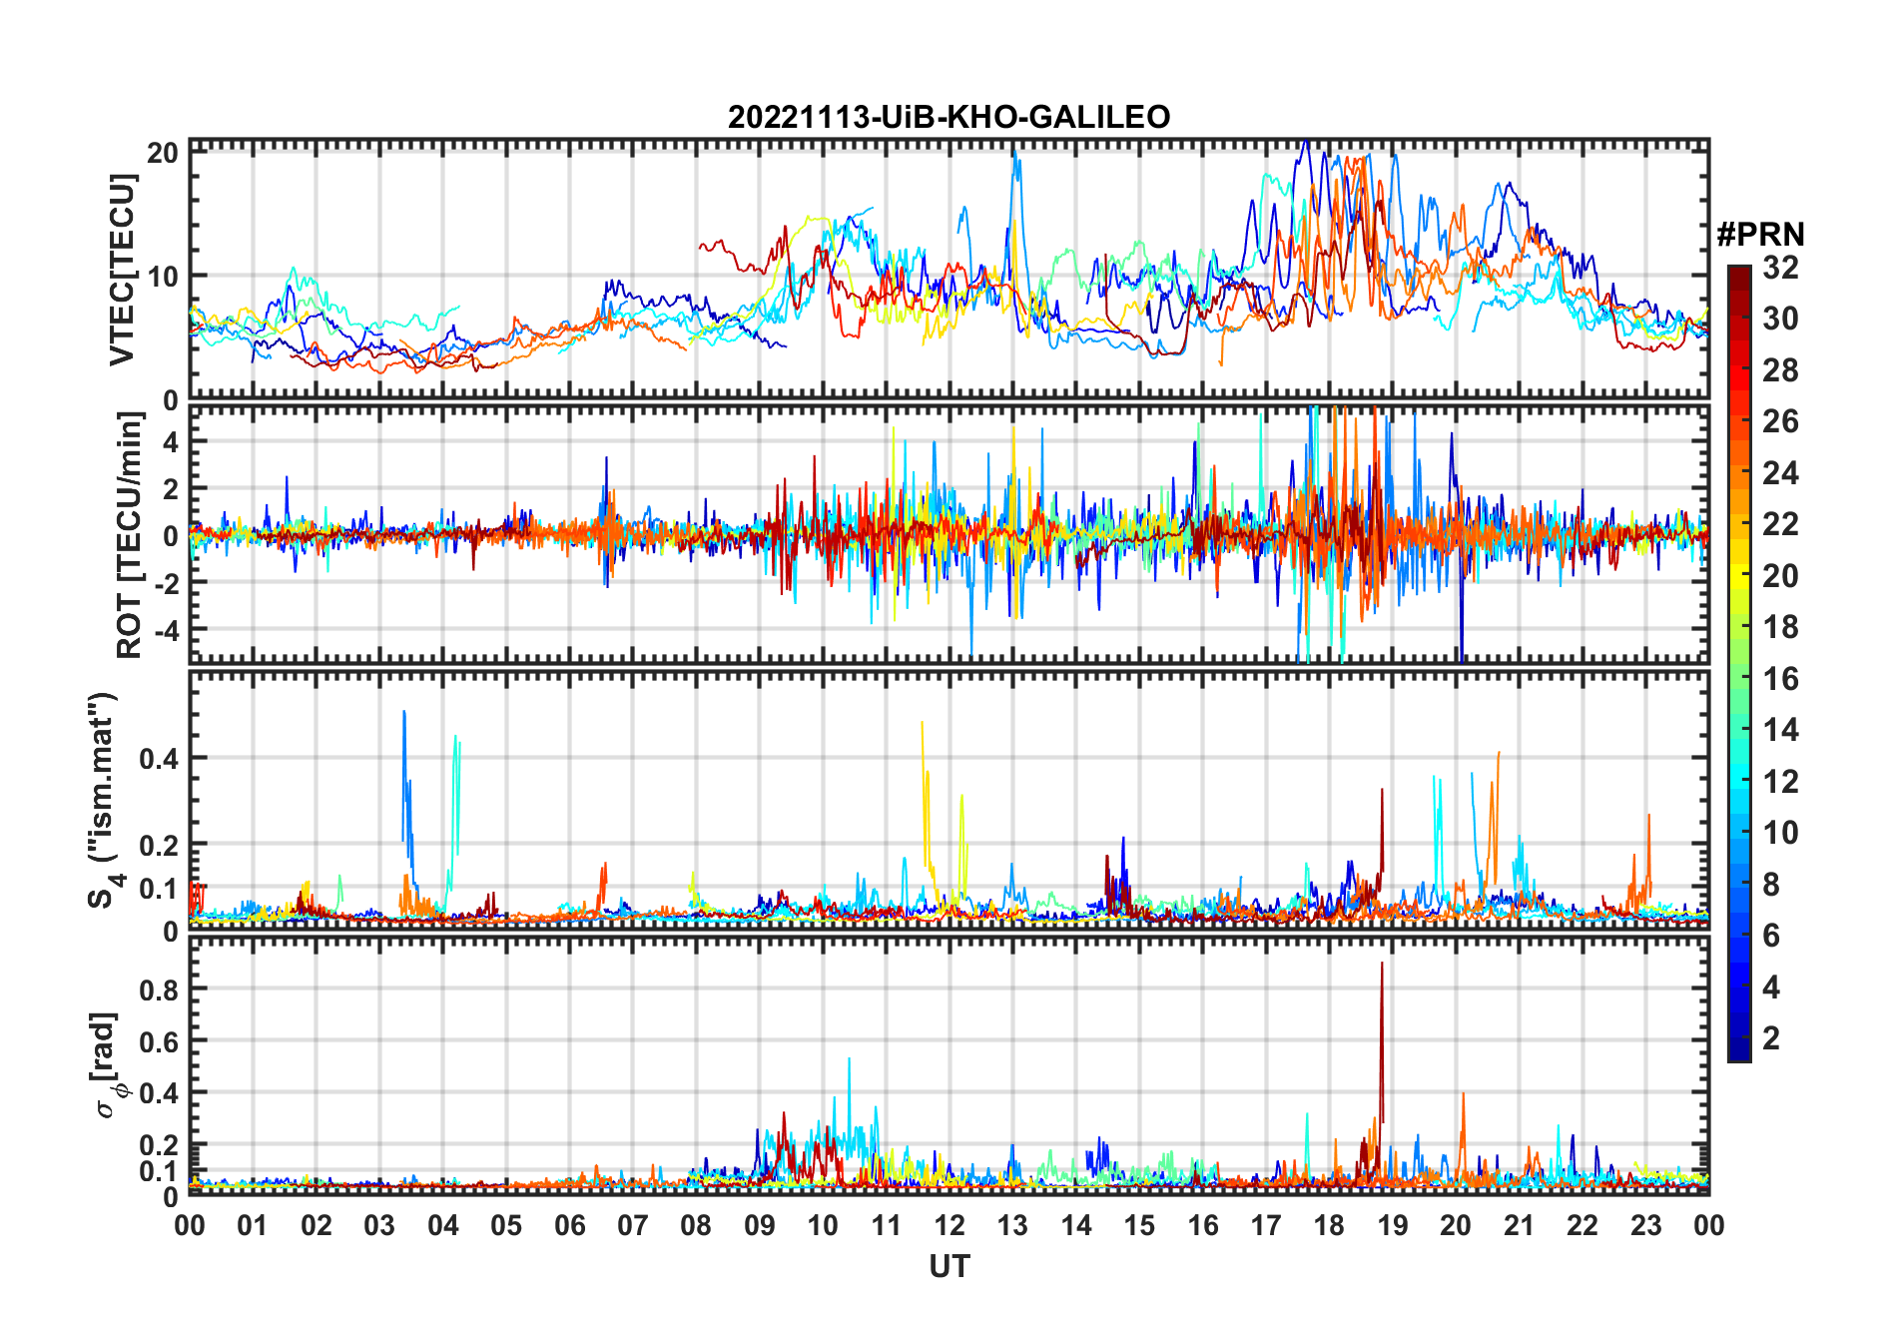The width and height of the screenshot is (1899, 1328).
Task: Select σφ panel y-tick 0.6
Action: click(158, 1041)
